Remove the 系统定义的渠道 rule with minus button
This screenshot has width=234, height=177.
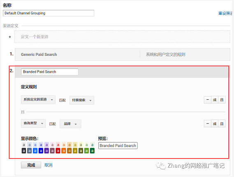(208, 100)
